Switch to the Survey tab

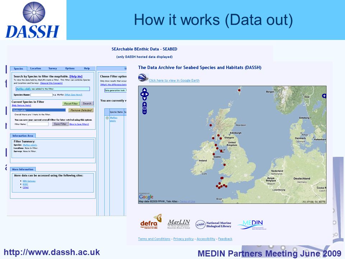pyautogui.click(x=52, y=68)
